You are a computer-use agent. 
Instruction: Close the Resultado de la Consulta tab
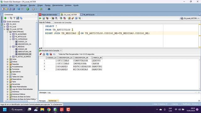pyautogui.click(x=61, y=51)
